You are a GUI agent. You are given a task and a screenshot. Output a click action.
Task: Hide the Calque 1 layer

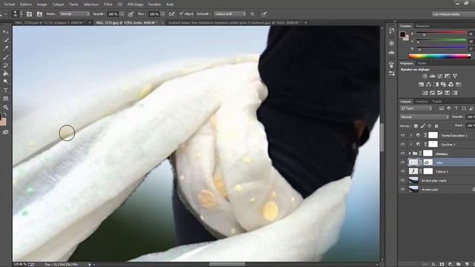[402, 171]
